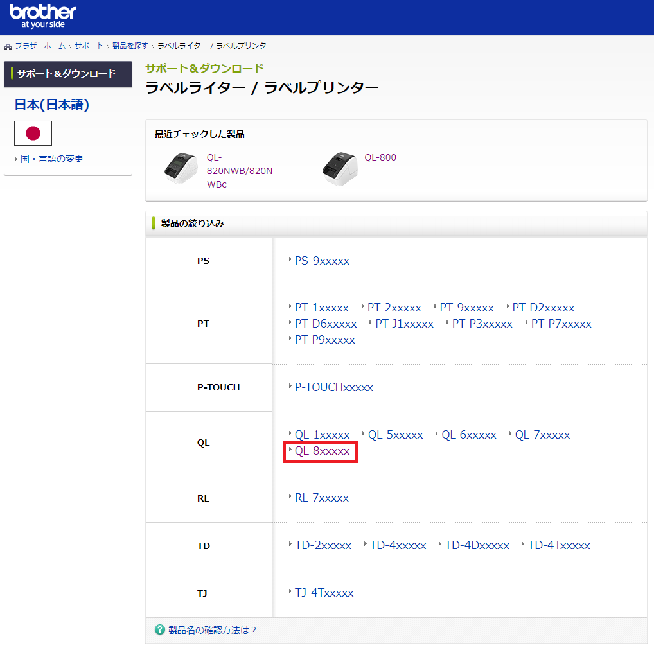654x648 pixels.
Task: Select the QL-5xxxxx series
Action: point(395,435)
